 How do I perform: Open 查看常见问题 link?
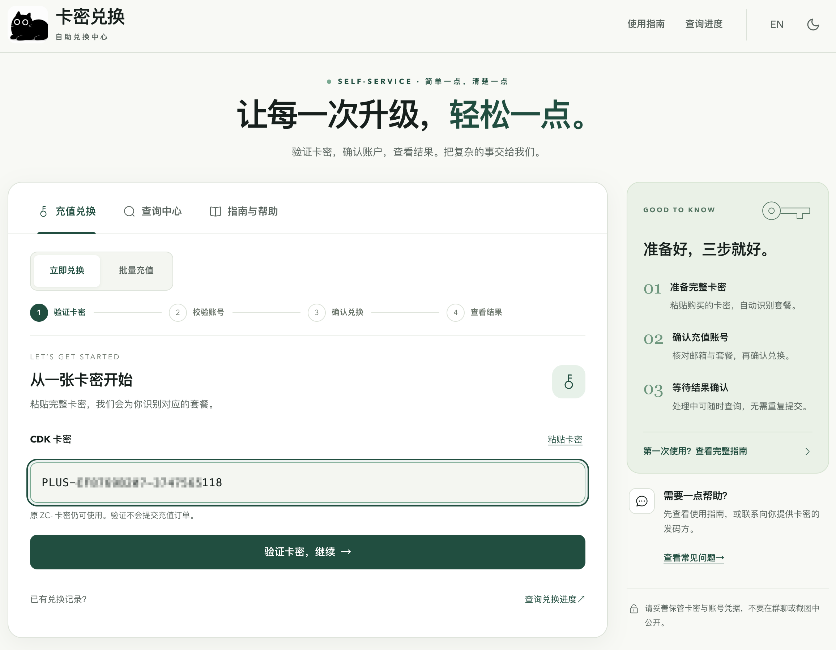pos(694,558)
